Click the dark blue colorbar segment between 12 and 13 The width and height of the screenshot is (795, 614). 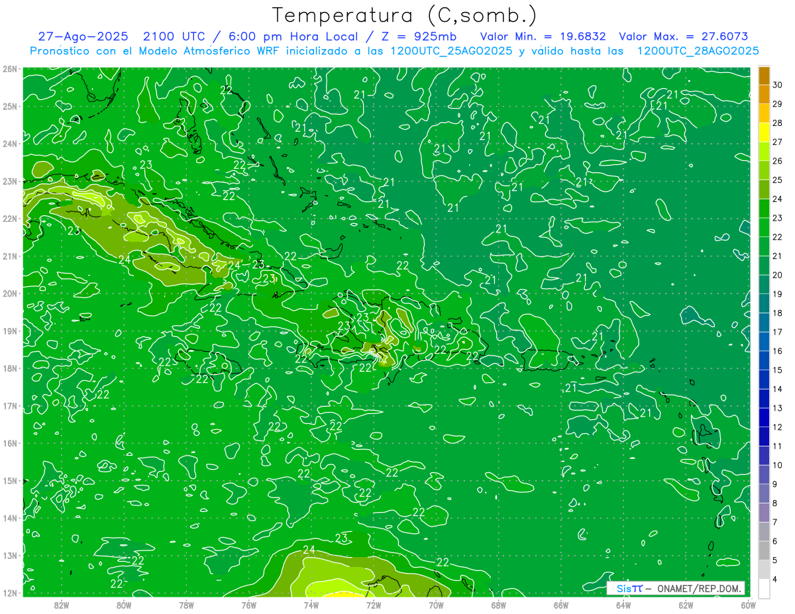[763, 417]
